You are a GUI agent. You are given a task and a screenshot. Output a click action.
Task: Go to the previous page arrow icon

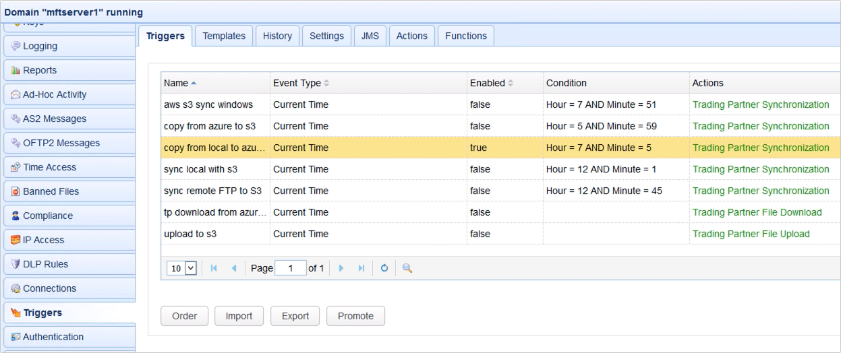click(234, 268)
